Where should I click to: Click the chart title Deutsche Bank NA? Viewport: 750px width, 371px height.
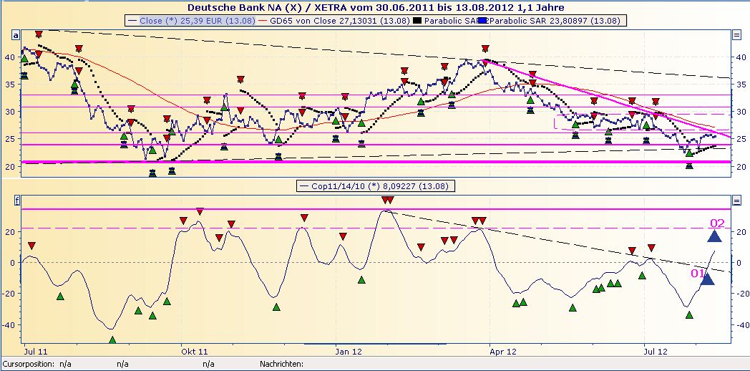(x=375, y=7)
